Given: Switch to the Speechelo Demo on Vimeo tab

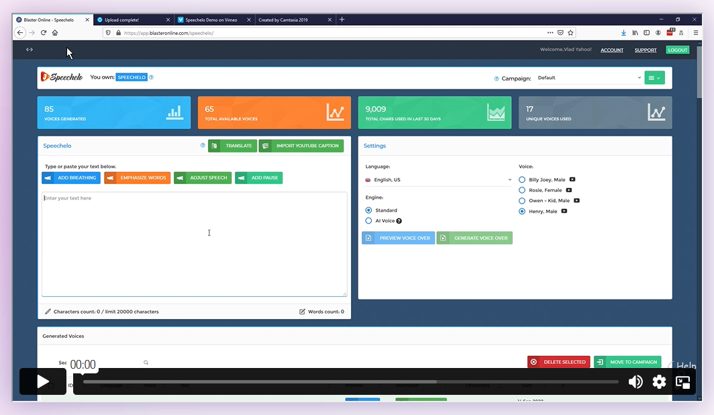Looking at the screenshot, I should click(x=213, y=19).
